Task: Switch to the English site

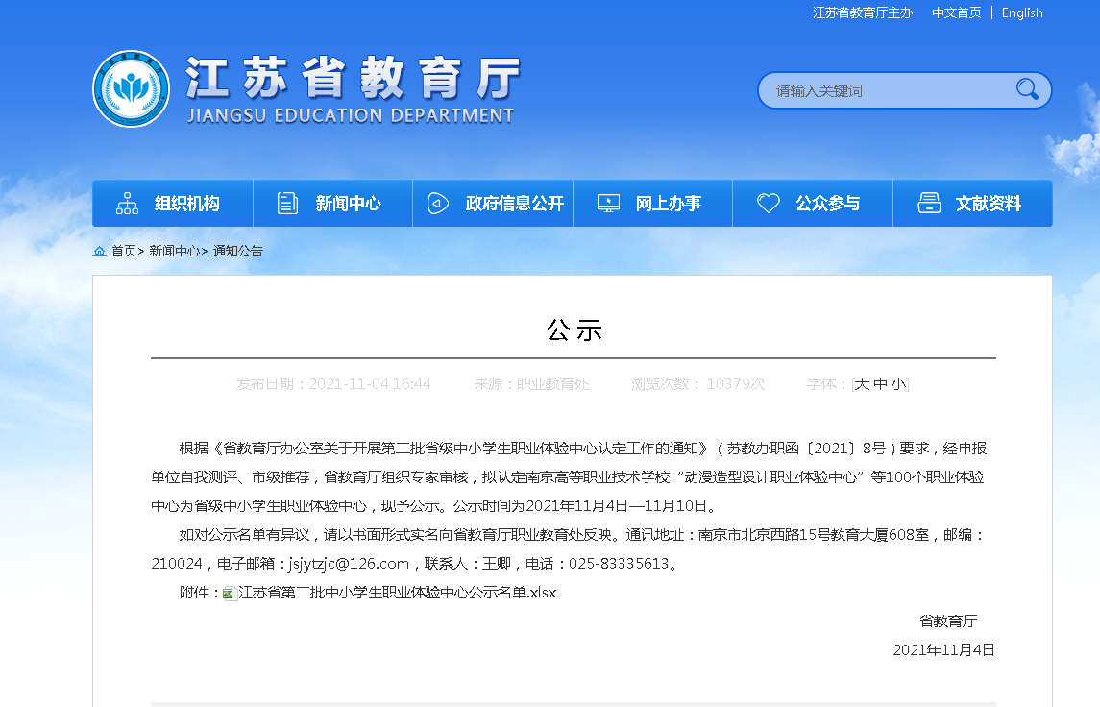Action: [1022, 12]
